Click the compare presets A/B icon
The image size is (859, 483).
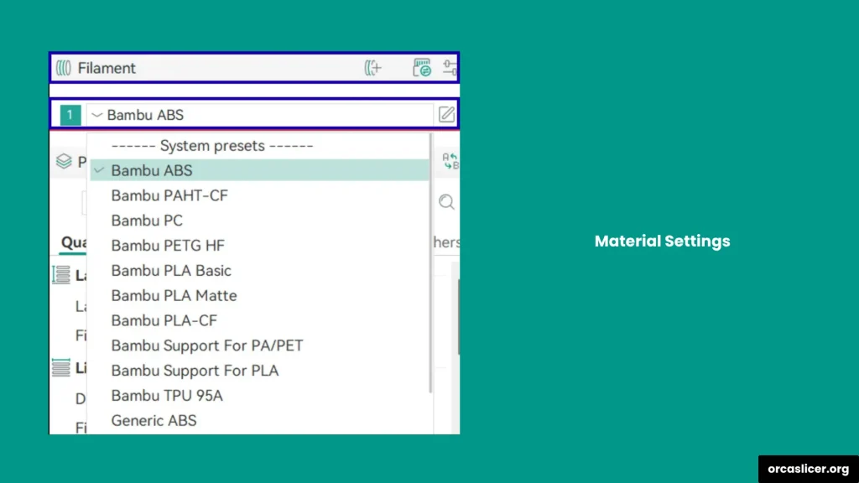[x=450, y=161]
